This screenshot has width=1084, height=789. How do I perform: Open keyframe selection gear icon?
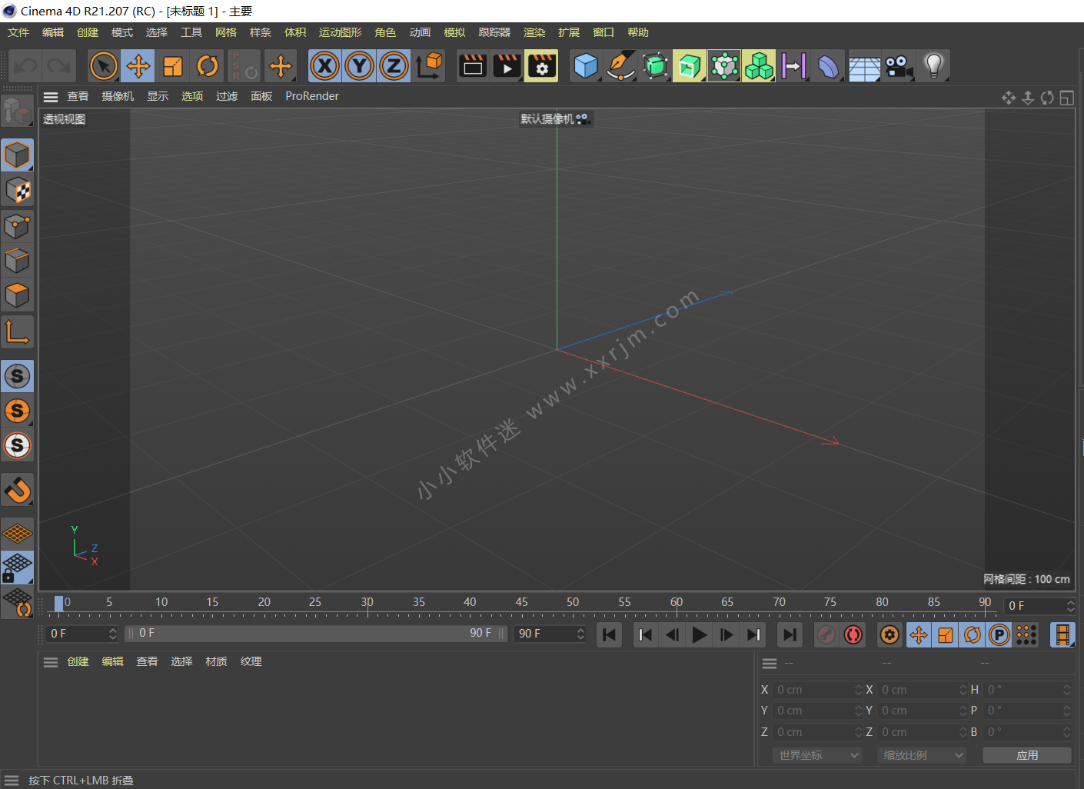[x=889, y=634]
